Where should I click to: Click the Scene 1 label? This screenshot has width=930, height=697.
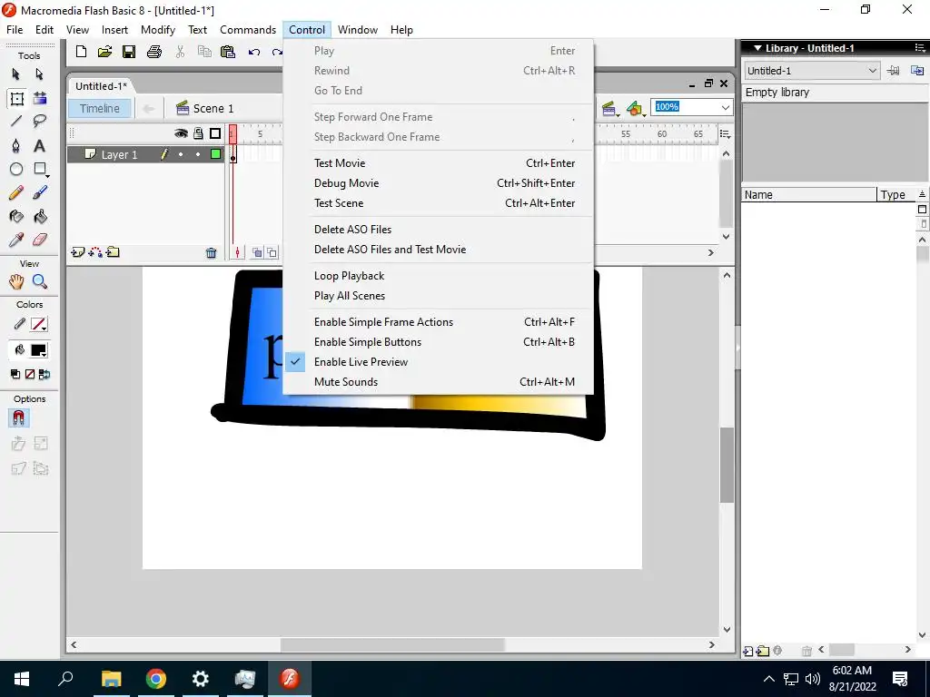pos(213,109)
